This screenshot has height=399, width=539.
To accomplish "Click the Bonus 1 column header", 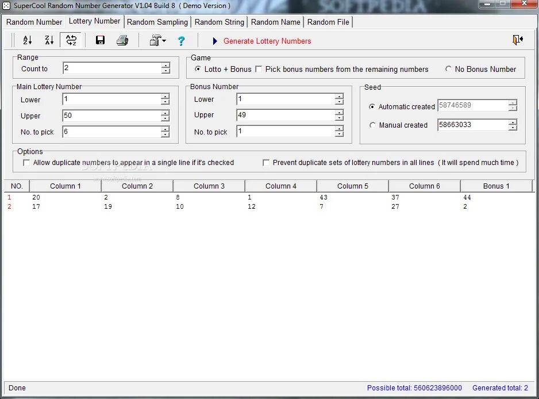I will point(496,186).
